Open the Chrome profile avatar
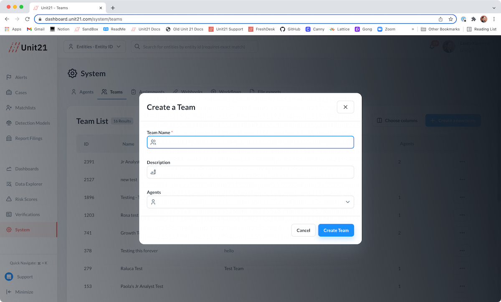This screenshot has height=302, width=501. point(483,19)
